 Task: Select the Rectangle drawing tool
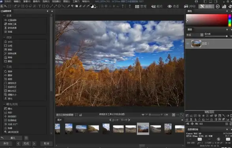click(x=44, y=6)
